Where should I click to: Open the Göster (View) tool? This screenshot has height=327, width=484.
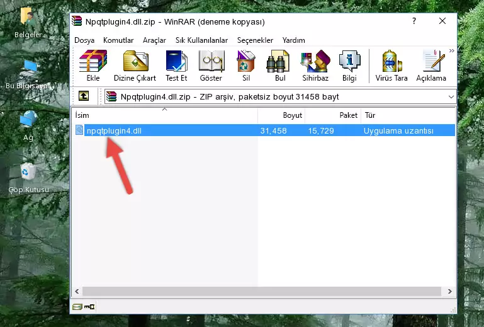click(x=211, y=66)
